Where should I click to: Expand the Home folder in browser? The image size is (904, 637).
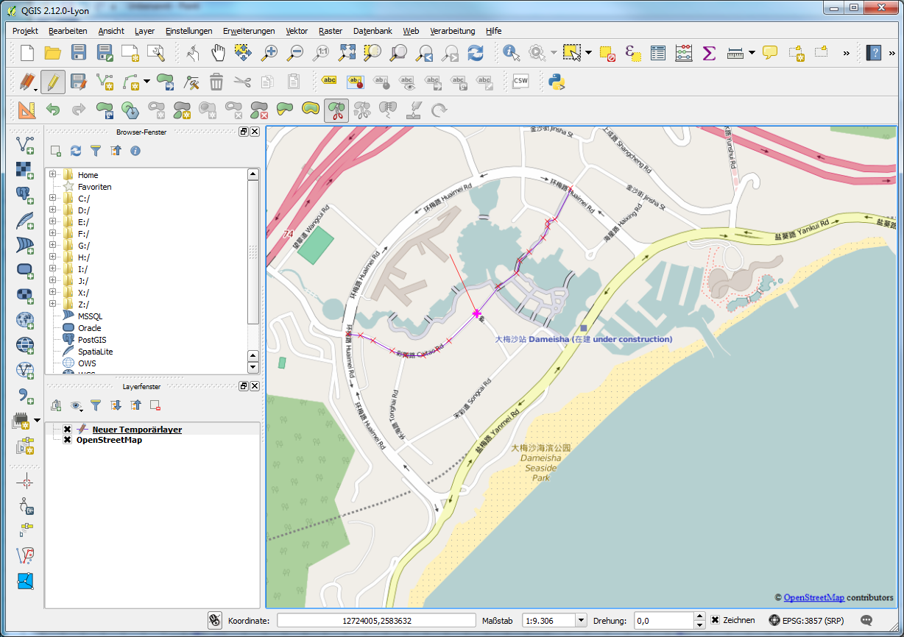coord(53,175)
